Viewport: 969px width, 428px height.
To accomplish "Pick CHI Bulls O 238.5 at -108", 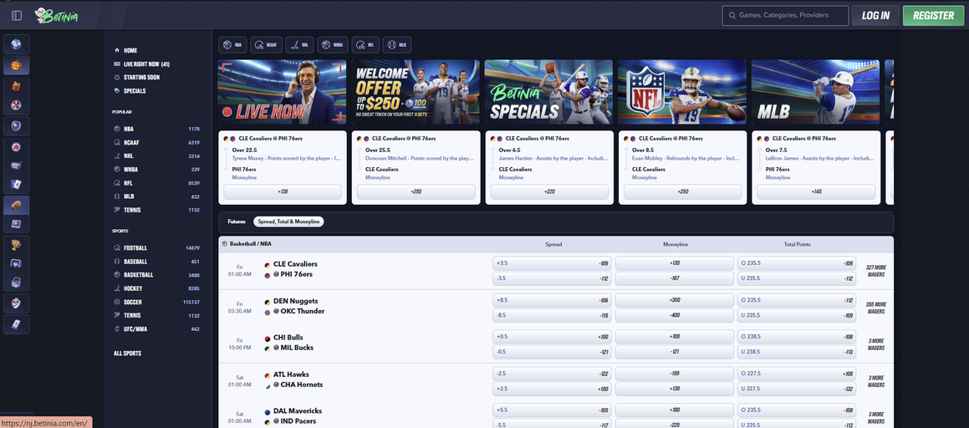I will (797, 337).
